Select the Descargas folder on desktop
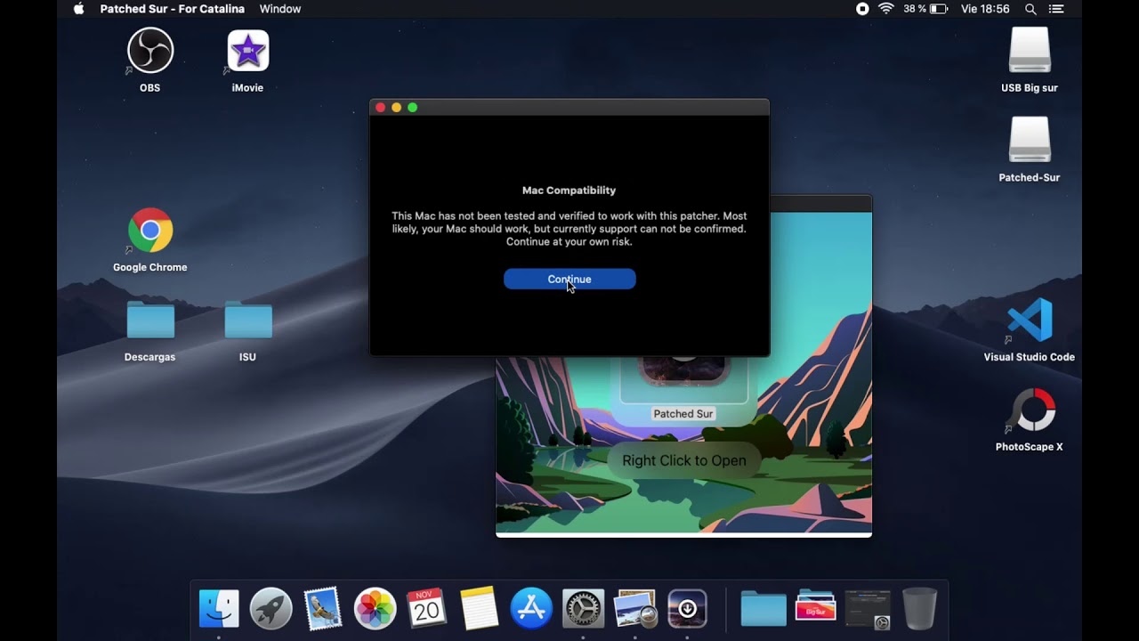1139x641 pixels. click(150, 320)
